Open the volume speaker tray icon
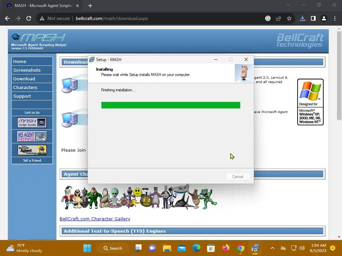 [302, 248]
